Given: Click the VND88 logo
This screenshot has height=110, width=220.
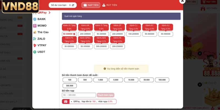Looking at the screenshot, I should [20, 6].
